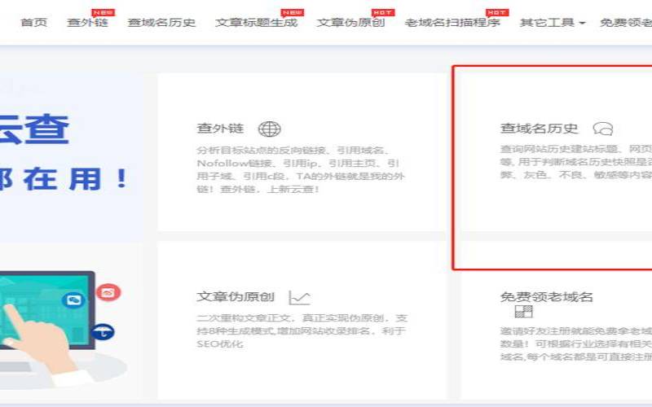
Task: Click the 查域名历史 card description text
Action: (576, 162)
